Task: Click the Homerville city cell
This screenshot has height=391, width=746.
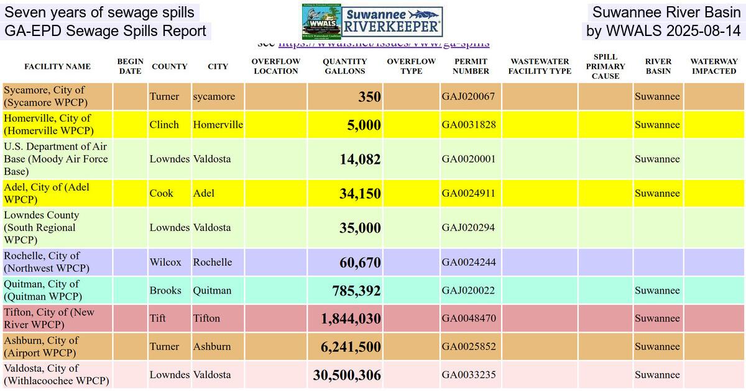Action: pyautogui.click(x=218, y=124)
